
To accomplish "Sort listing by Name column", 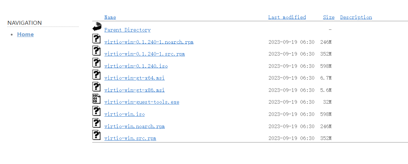I will pos(110,17).
